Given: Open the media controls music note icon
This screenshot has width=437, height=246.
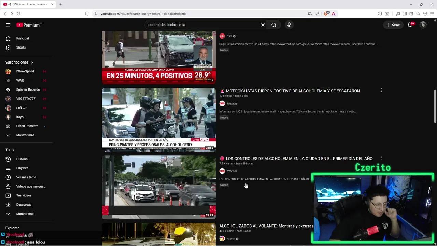Looking at the screenshot, I should tap(398, 14).
